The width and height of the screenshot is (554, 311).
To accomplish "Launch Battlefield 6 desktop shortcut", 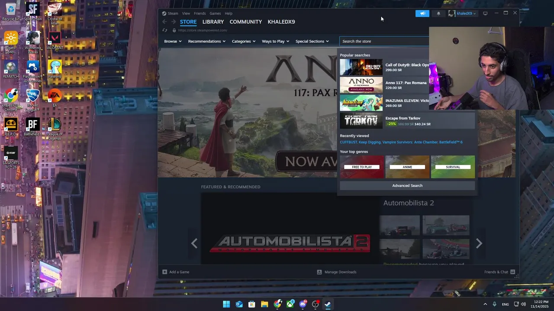I will [x=33, y=127].
